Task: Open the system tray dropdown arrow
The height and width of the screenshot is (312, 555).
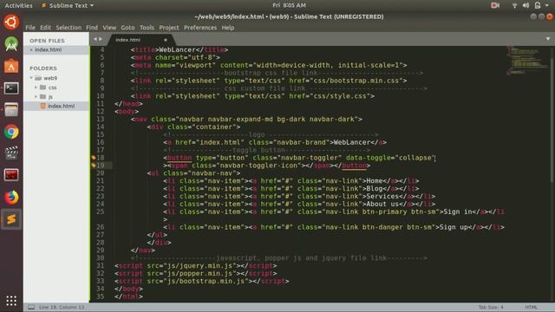Action: (547, 5)
